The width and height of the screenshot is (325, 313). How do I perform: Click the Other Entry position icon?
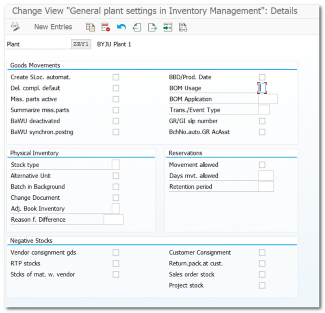[x=167, y=27]
